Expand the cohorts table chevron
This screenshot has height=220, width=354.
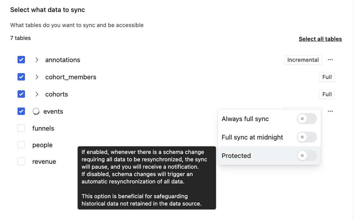click(37, 94)
